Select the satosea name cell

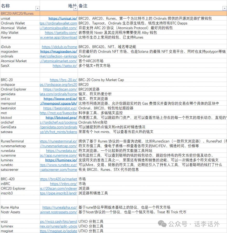[20, 132]
